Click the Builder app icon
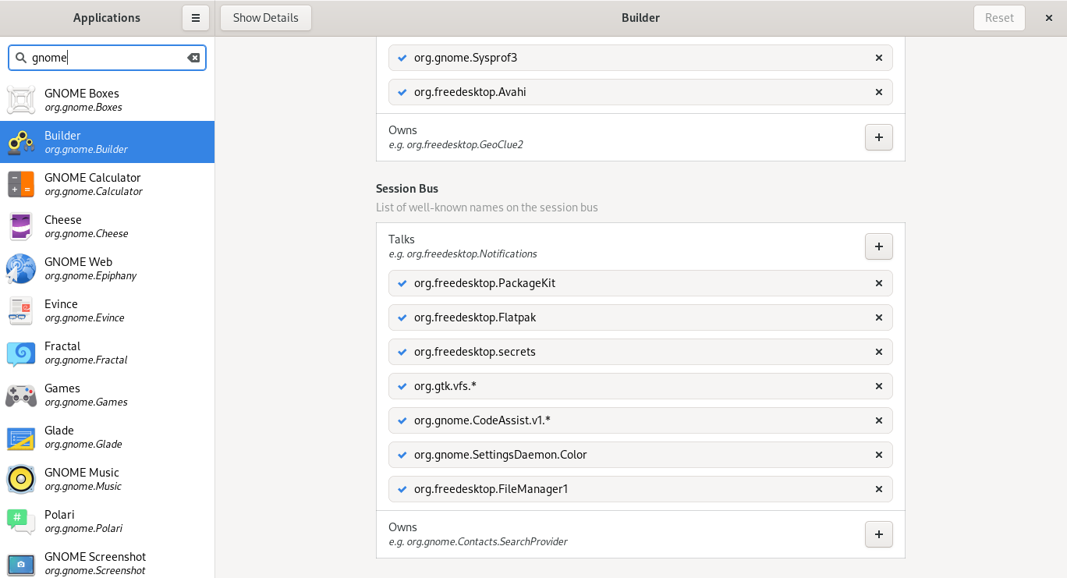The height and width of the screenshot is (578, 1067). click(21, 142)
